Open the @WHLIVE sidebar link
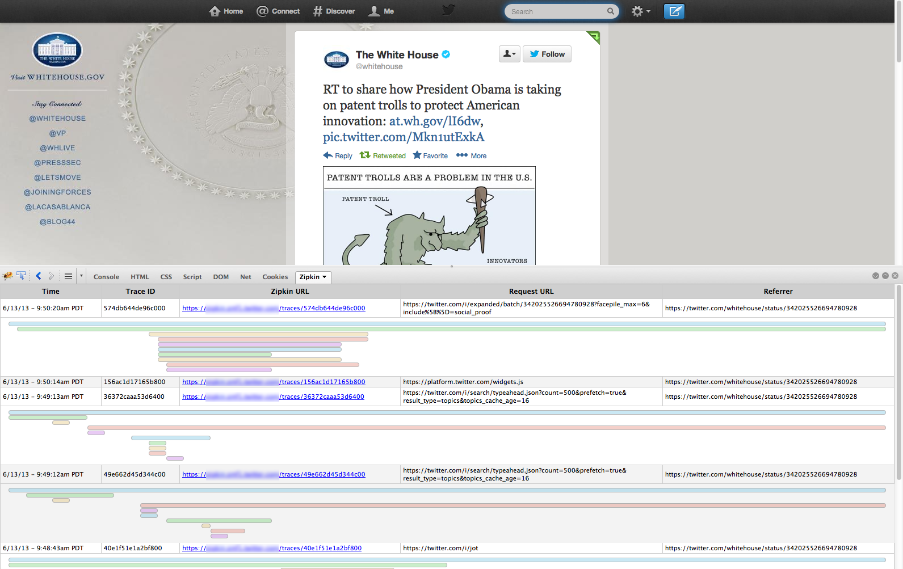903x569 pixels. 57,148
